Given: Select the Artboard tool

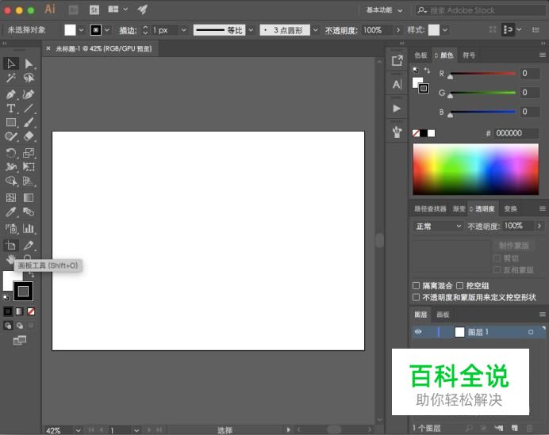Looking at the screenshot, I should 11,246.
